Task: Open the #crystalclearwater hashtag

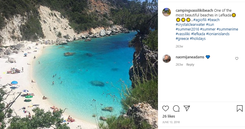Action: click(190, 24)
